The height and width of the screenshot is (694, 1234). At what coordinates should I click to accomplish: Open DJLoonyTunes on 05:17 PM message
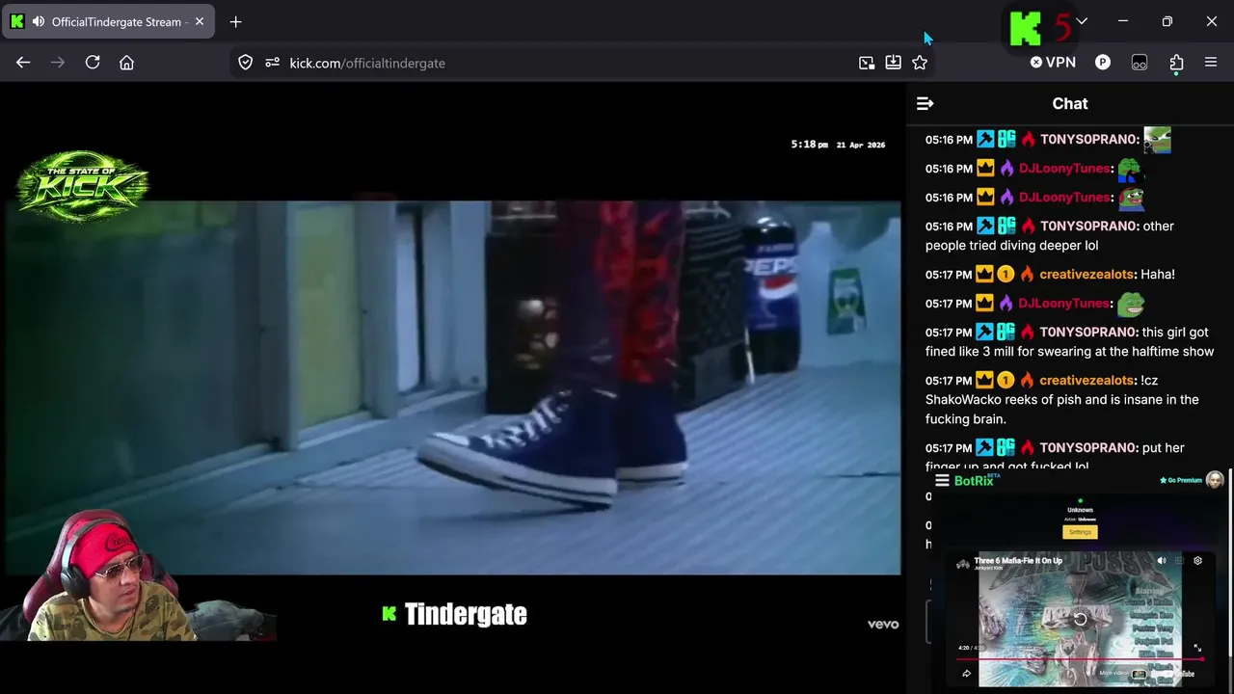point(1065,303)
